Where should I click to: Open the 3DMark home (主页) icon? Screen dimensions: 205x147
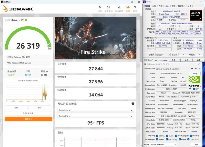tap(100, 7)
